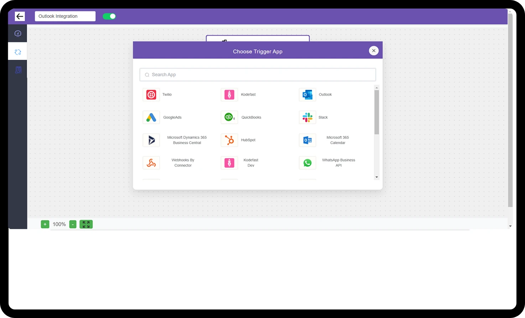This screenshot has width=525, height=318.
Task: Pick the Slack app icon
Action: tap(307, 117)
